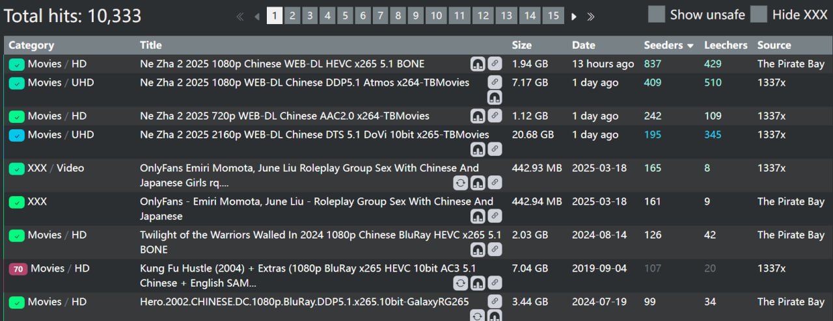Screen dimensions: 833x321
Task: Jump to first results page double arrow
Action: pos(239,16)
